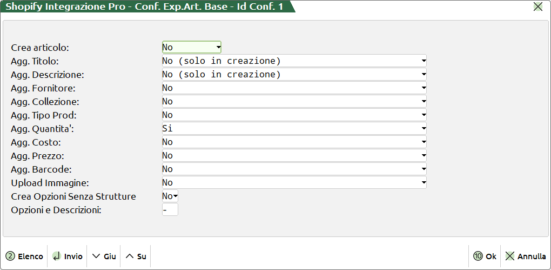Expand the Agg. Tipo Prod dropdown
The height and width of the screenshot is (270, 551).
294,115
